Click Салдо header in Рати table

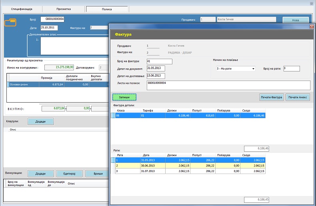(x=253, y=155)
